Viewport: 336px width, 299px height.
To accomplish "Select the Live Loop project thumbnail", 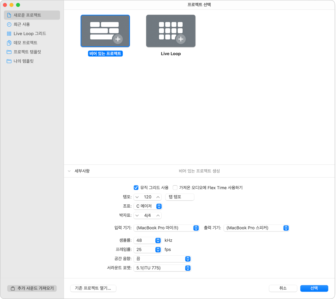I will tap(171, 31).
